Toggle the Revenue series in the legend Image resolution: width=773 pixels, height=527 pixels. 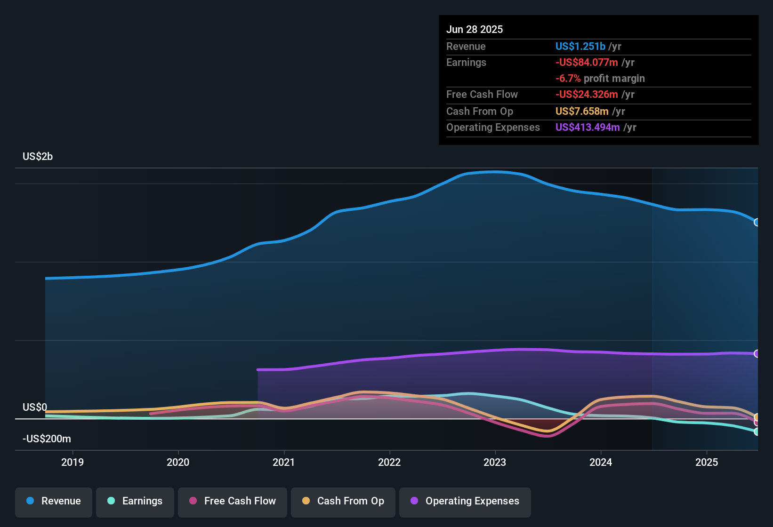pyautogui.click(x=54, y=501)
